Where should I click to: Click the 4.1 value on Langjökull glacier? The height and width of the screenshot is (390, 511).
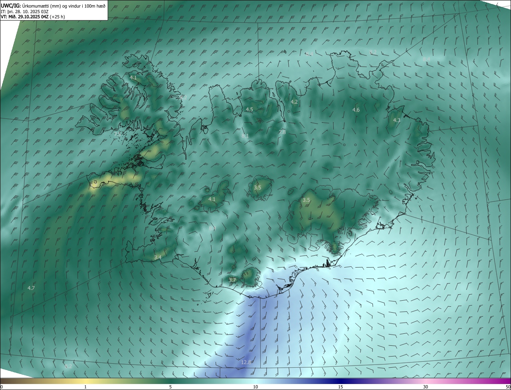coord(212,199)
